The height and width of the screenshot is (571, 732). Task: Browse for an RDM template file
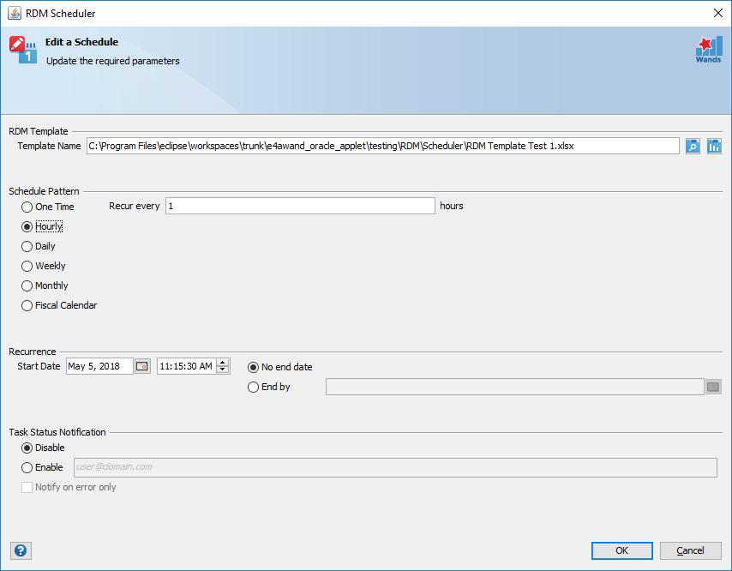(693, 146)
